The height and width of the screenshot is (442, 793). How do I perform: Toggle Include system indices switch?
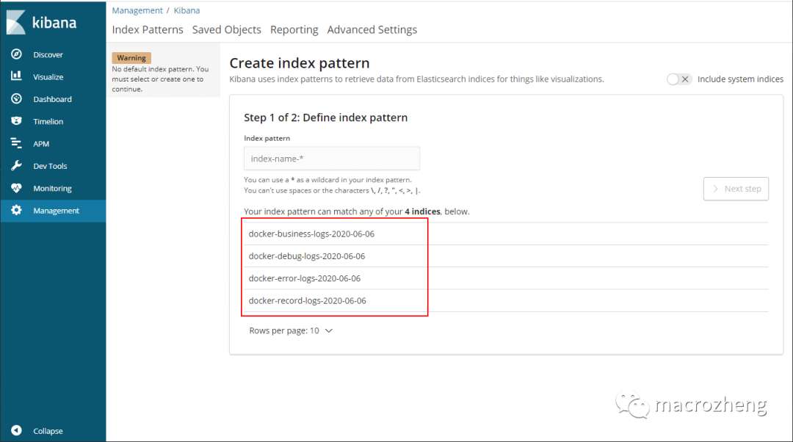coord(678,79)
